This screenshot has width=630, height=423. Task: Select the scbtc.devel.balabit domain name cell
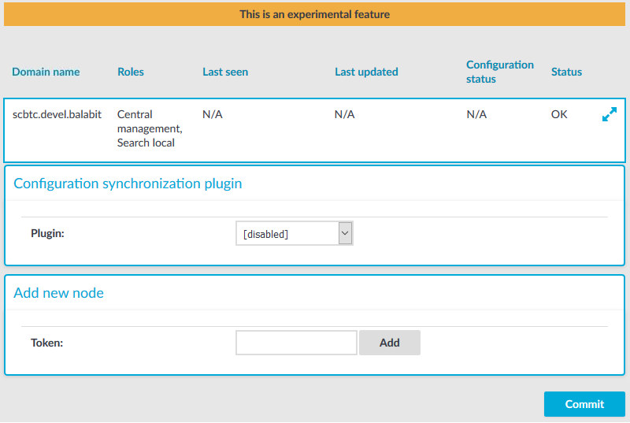pos(57,114)
